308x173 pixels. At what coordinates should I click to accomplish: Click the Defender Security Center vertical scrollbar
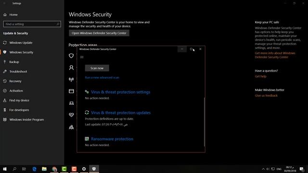coord(204,122)
